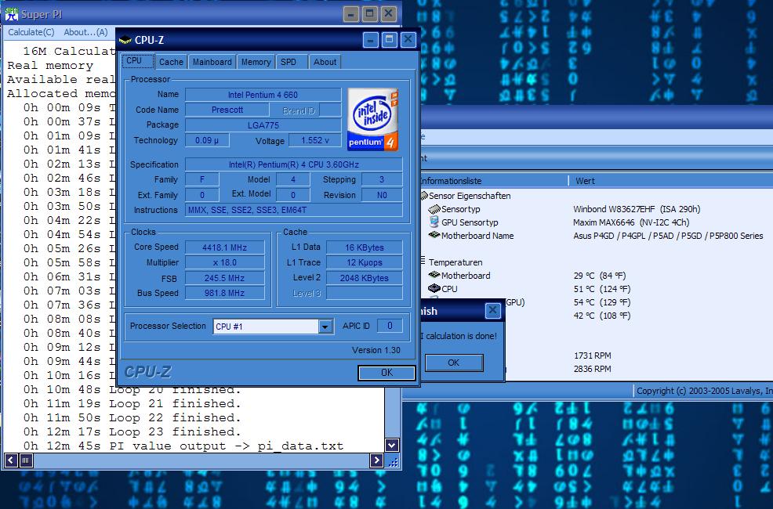The width and height of the screenshot is (773, 509).
Task: Click the Motherboard temperature icon
Action: click(x=434, y=275)
